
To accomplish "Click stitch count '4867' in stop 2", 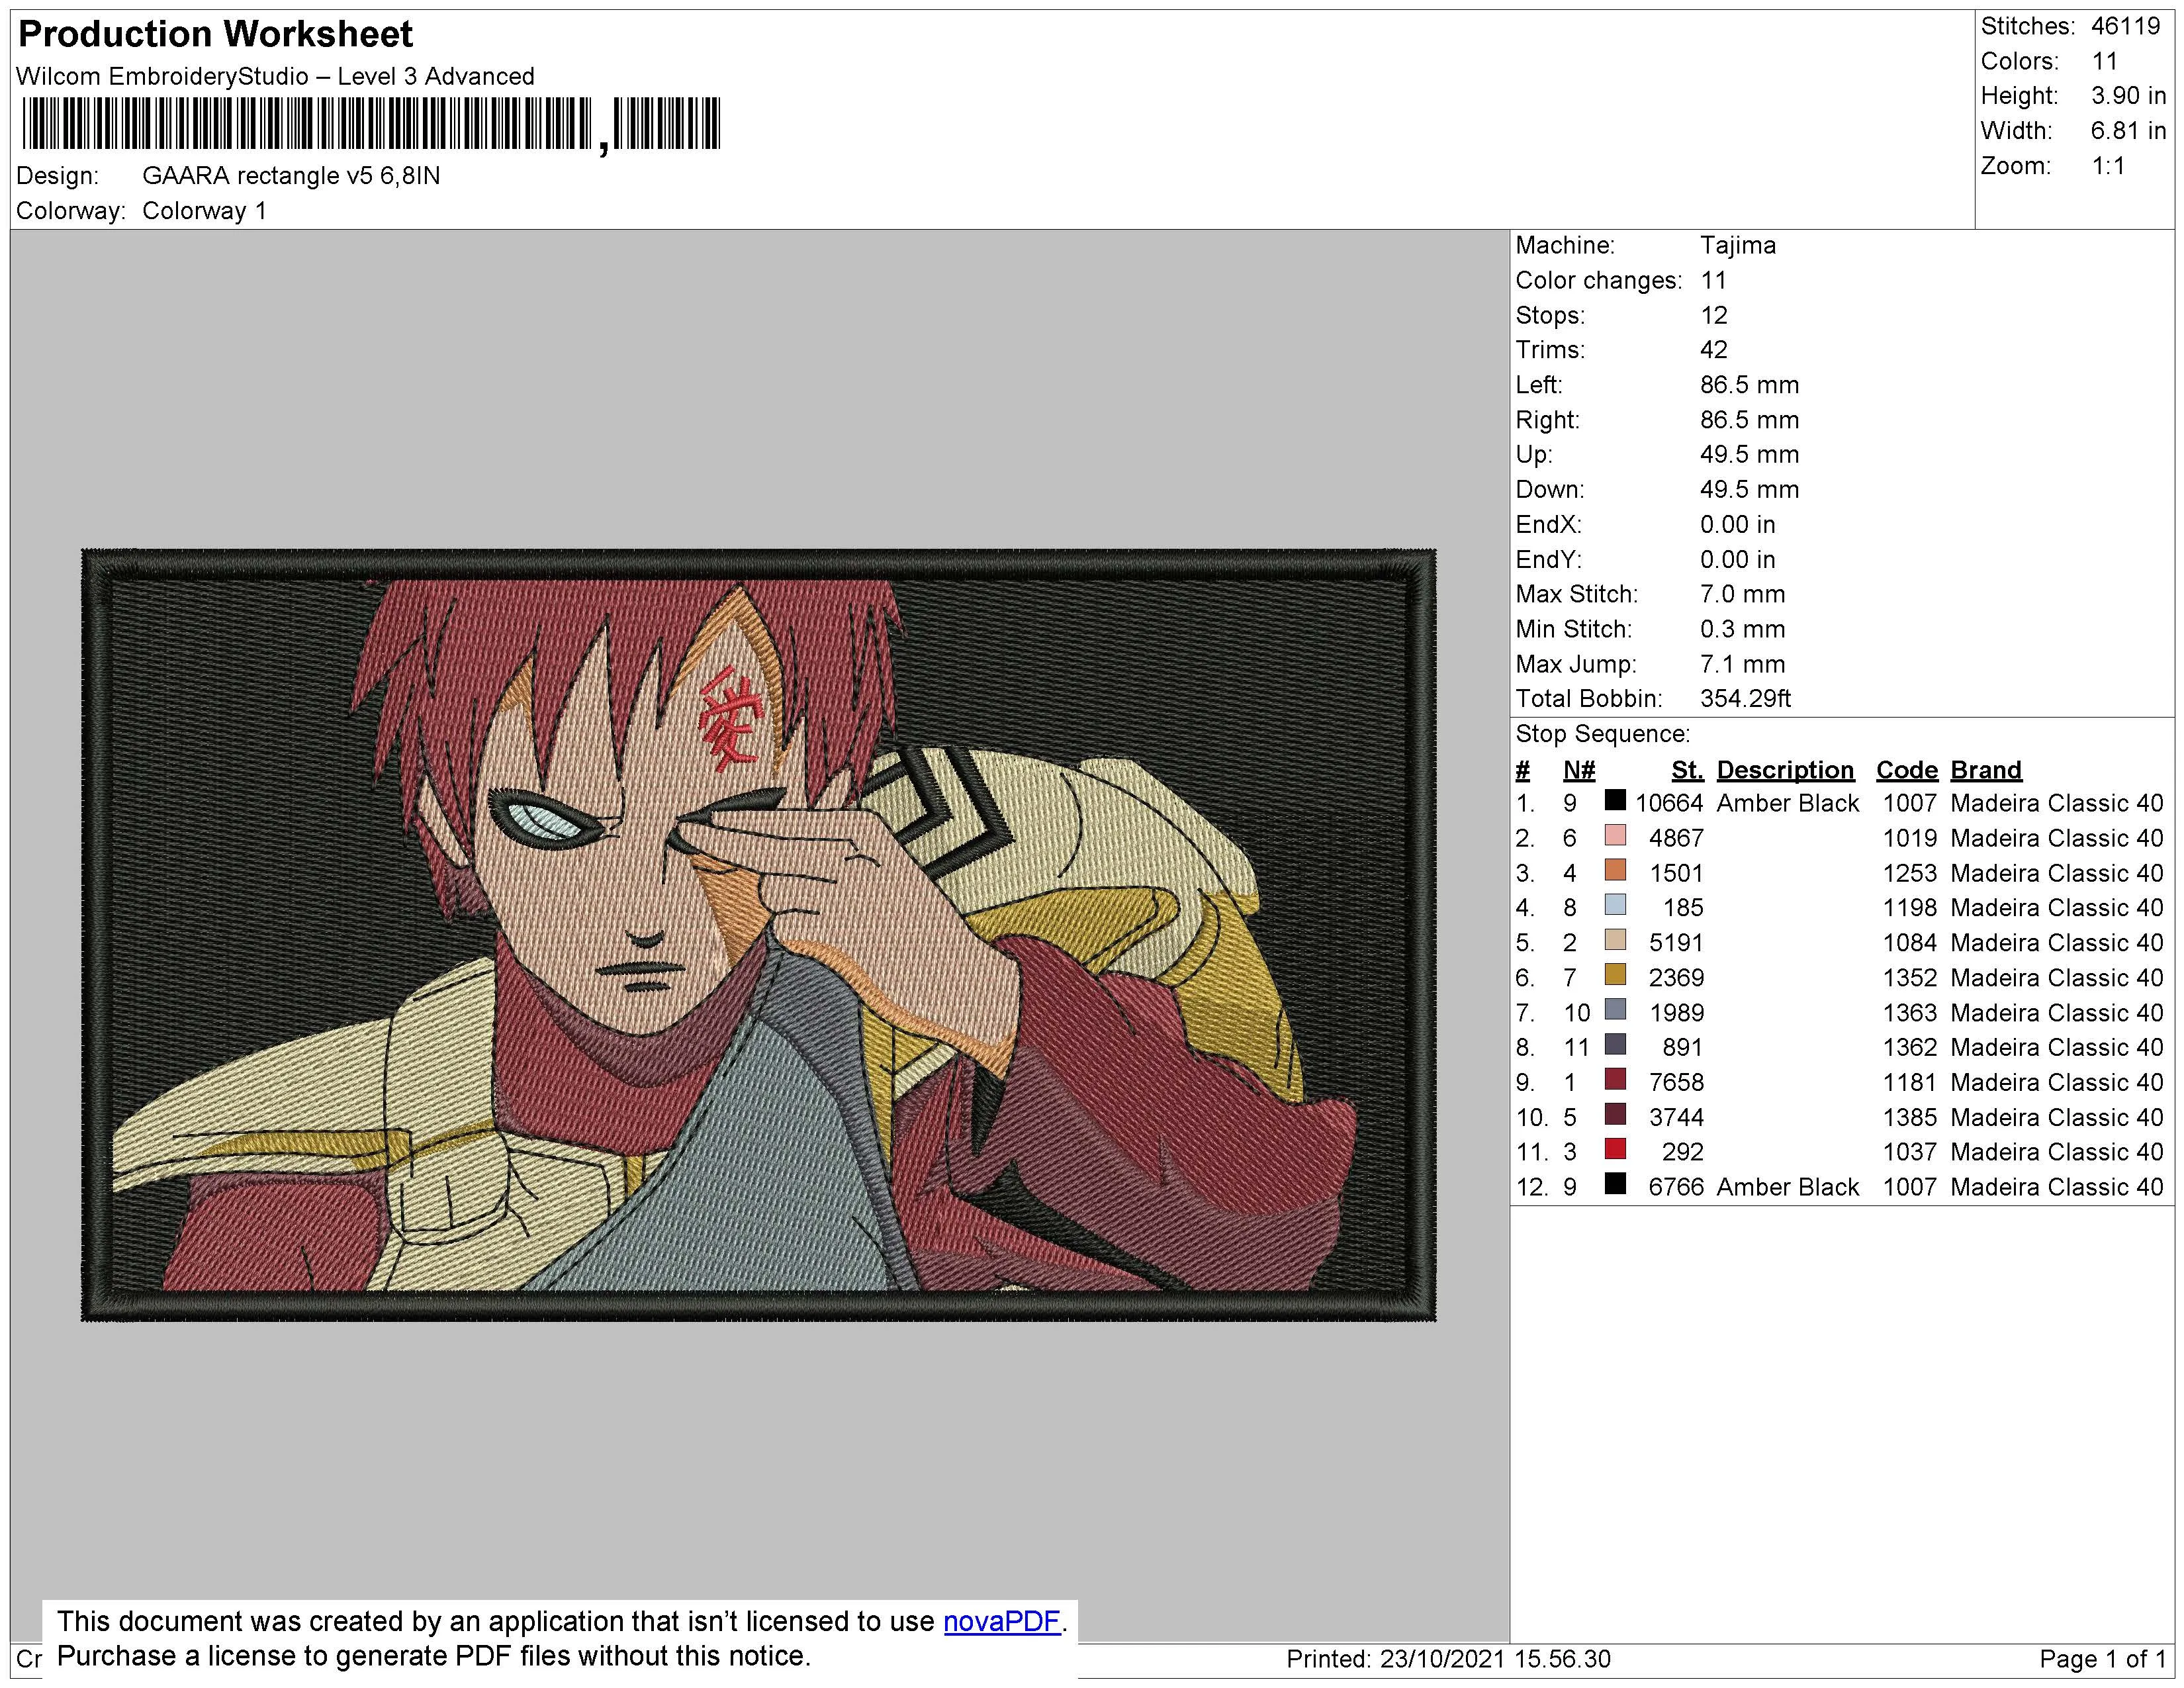I will pos(1676,839).
